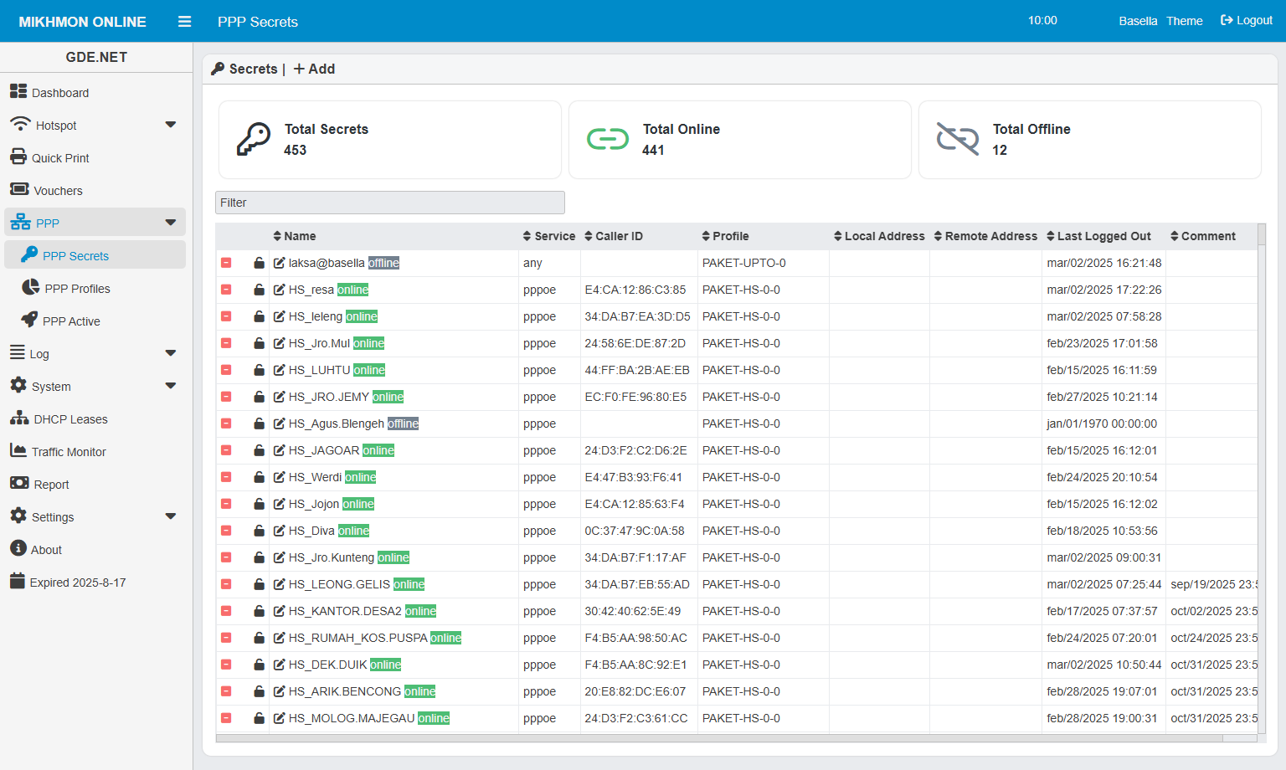Click the red remove icon for HS_resa
Screen dimensions: 1286x770
[x=226, y=290]
